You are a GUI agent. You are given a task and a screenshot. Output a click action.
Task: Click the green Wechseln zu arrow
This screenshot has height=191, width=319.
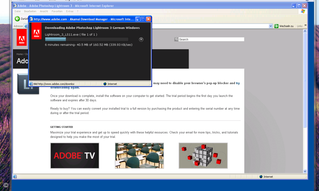coord(276,26)
